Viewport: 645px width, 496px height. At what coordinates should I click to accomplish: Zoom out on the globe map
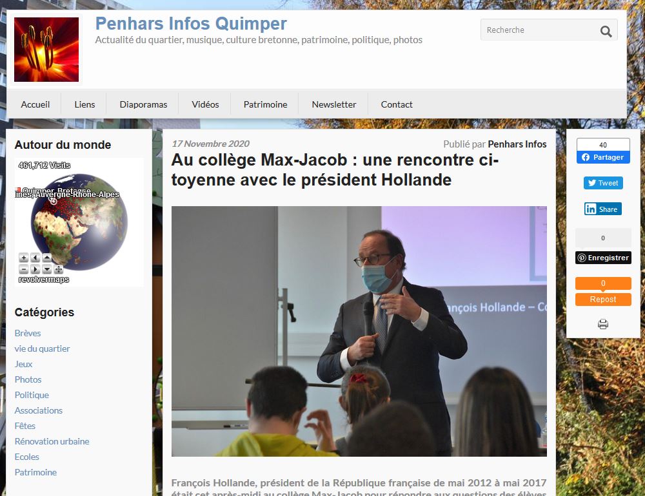pyautogui.click(x=24, y=269)
